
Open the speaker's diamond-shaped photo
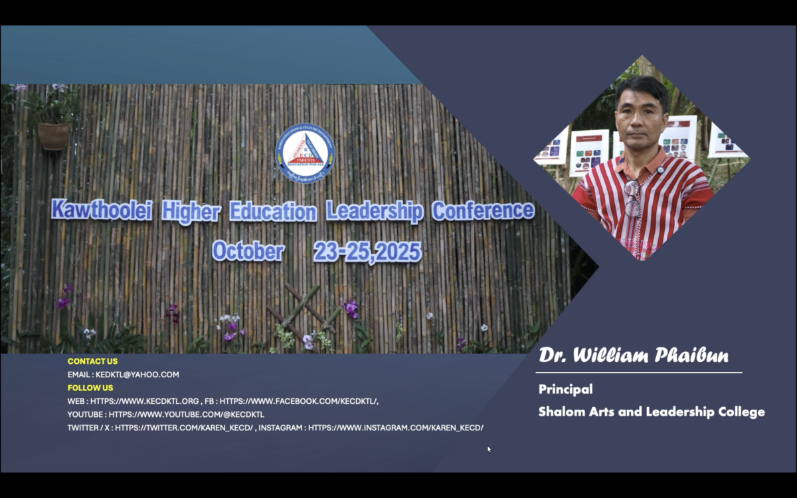point(642,158)
